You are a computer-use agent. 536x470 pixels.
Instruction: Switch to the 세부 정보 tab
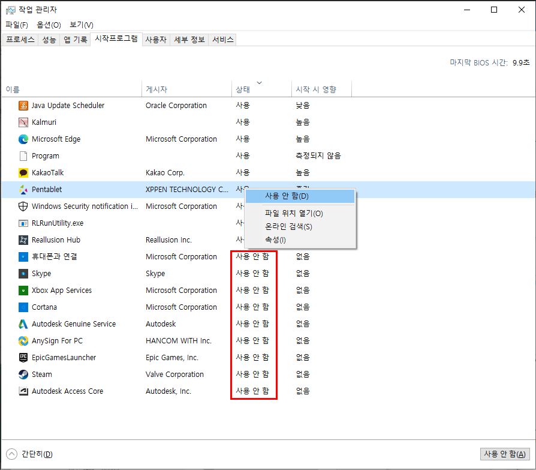pyautogui.click(x=189, y=40)
